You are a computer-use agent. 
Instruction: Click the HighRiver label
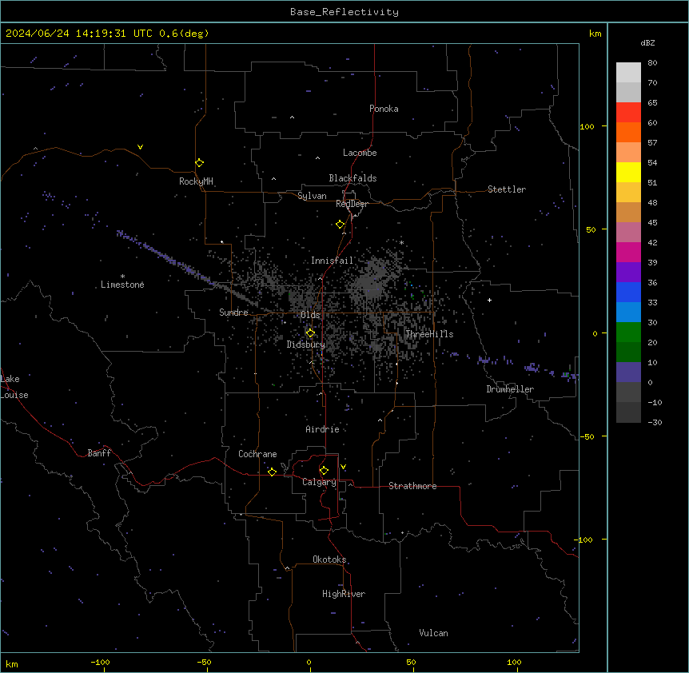click(344, 594)
